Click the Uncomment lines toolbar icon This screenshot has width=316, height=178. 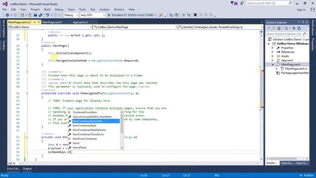point(189,15)
